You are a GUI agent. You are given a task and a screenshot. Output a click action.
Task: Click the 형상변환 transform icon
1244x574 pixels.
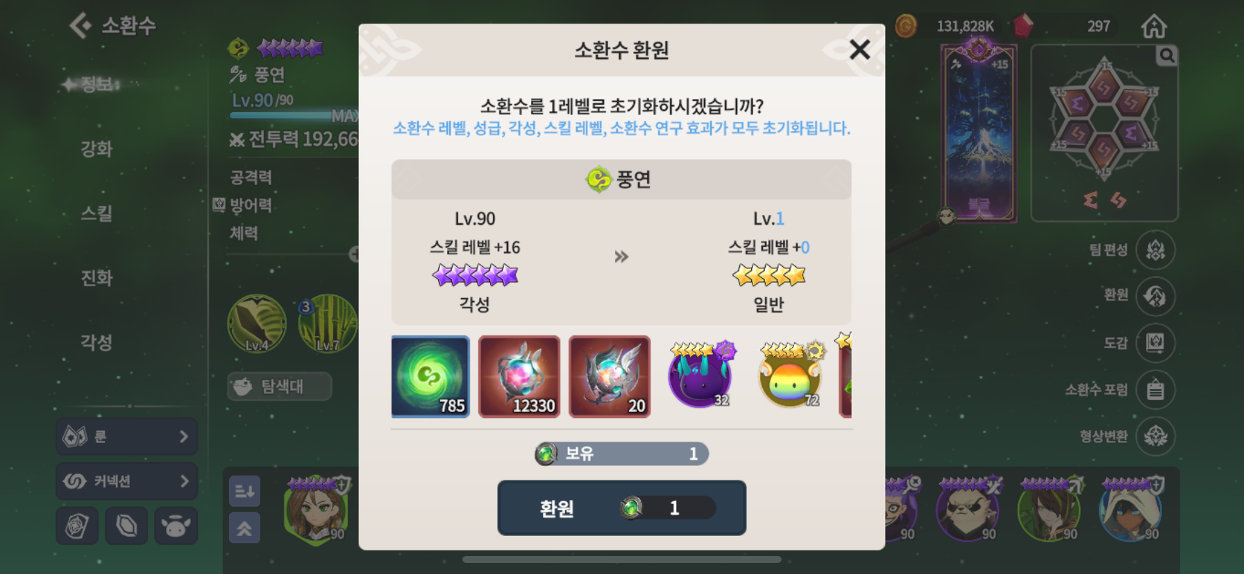pyautogui.click(x=1155, y=436)
